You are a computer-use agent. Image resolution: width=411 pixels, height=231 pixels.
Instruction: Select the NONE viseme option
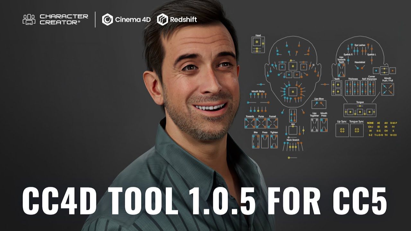tap(371, 123)
